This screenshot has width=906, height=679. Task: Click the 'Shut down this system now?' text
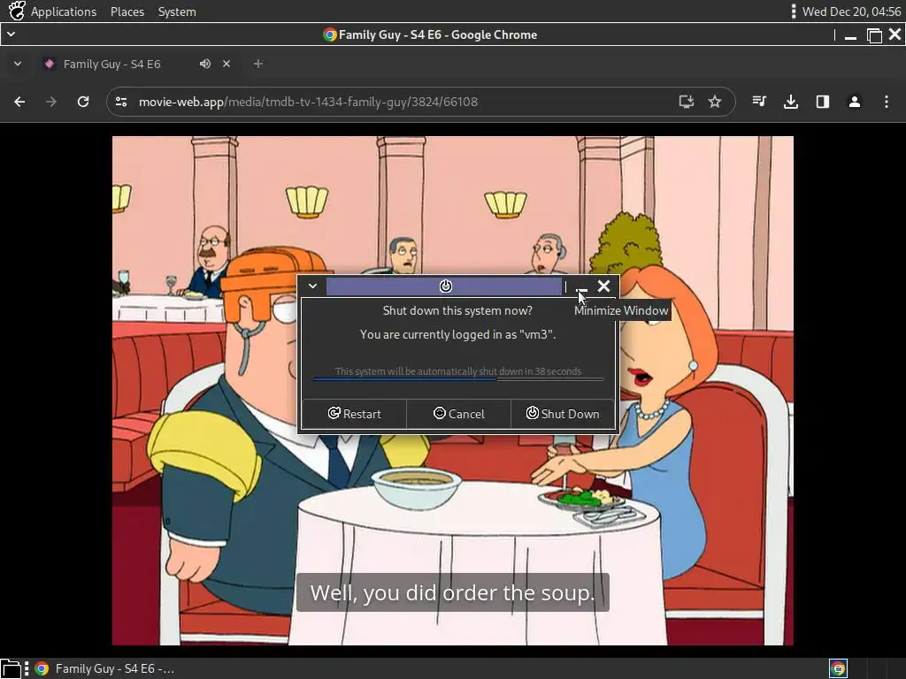point(457,310)
